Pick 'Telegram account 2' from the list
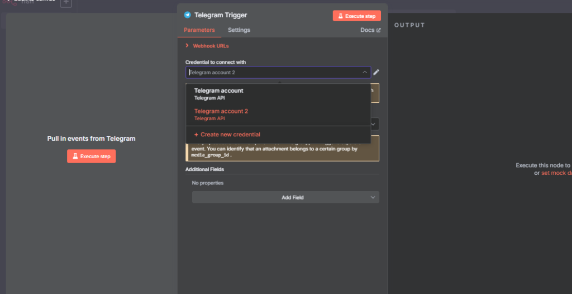 pos(221,114)
